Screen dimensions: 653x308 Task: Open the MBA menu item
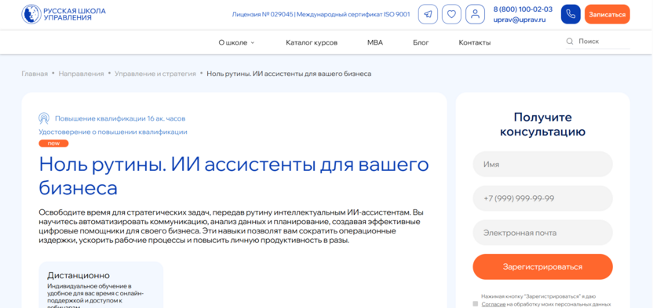click(375, 42)
